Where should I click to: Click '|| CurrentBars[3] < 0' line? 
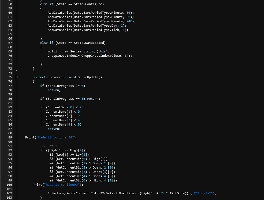(60, 120)
